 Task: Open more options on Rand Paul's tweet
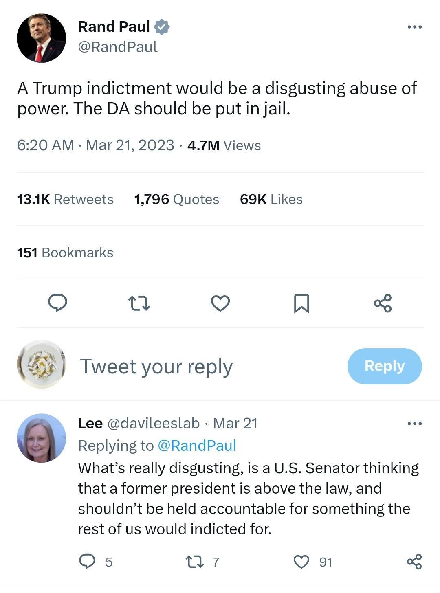point(414,27)
